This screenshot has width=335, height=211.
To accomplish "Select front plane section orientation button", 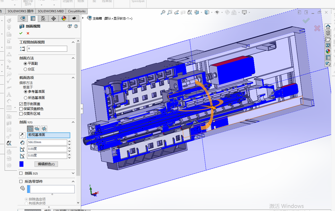I will pyautogui.click(x=30, y=129).
